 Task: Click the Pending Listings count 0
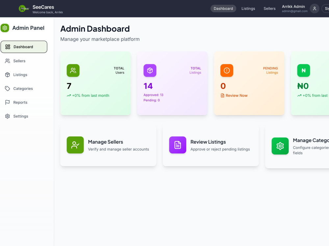coord(223,86)
